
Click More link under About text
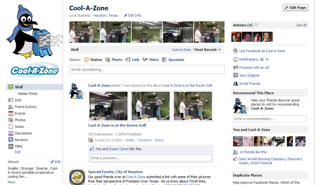click(x=11, y=182)
